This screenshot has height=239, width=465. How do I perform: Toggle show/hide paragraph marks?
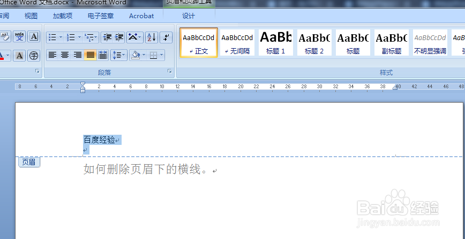[166, 37]
